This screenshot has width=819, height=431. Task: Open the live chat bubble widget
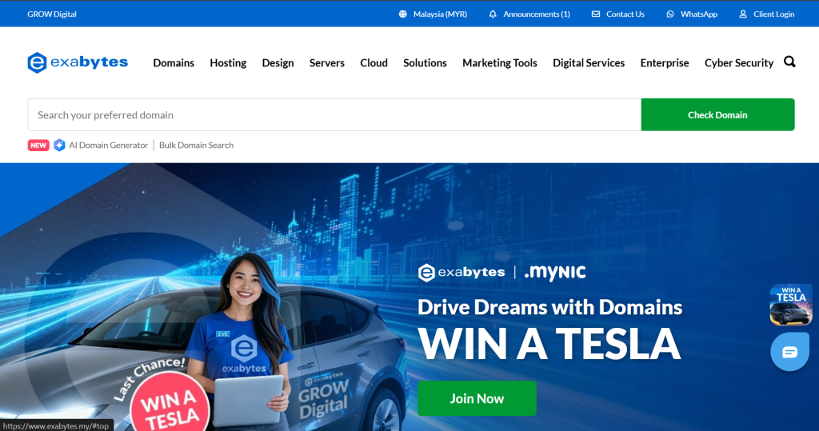click(x=789, y=352)
